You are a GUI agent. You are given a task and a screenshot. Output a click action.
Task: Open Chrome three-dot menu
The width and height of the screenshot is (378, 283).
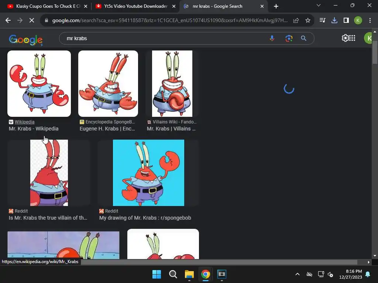(x=370, y=21)
